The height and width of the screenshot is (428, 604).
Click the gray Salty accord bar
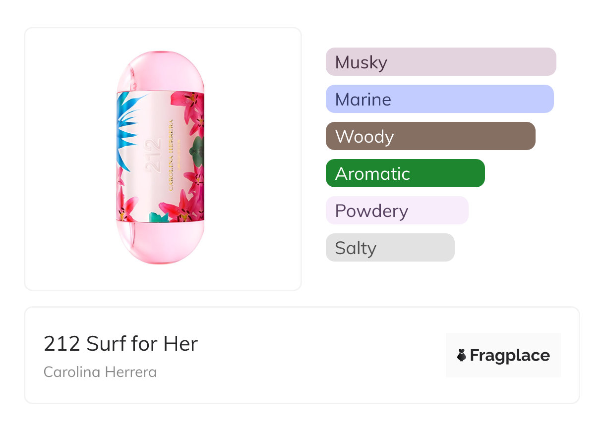390,248
